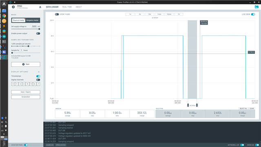
Task: Toggle digital channel 0 box
Action: 13,84
